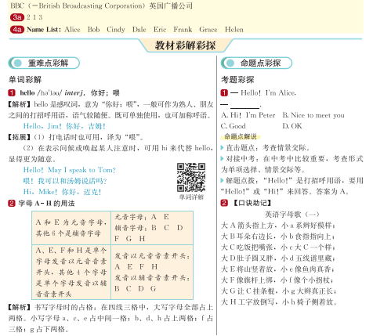Click the triangle bullet before 直击题点
Screen dimensions: 373x336
coord(223,148)
